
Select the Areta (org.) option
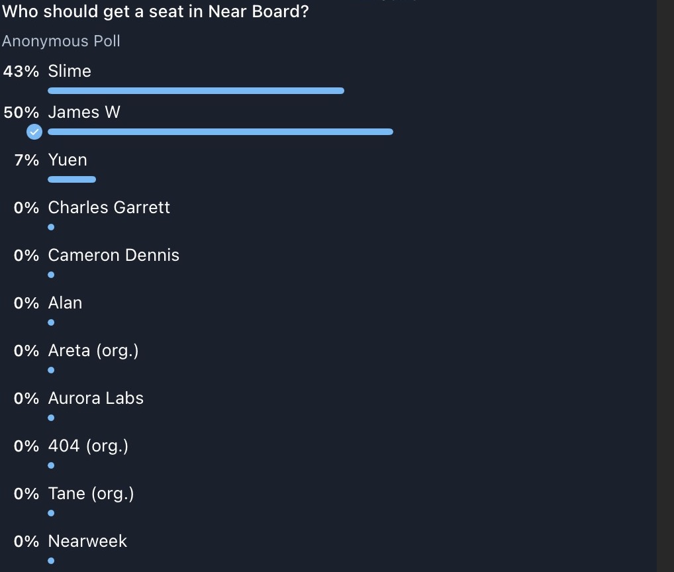pyautogui.click(x=93, y=351)
